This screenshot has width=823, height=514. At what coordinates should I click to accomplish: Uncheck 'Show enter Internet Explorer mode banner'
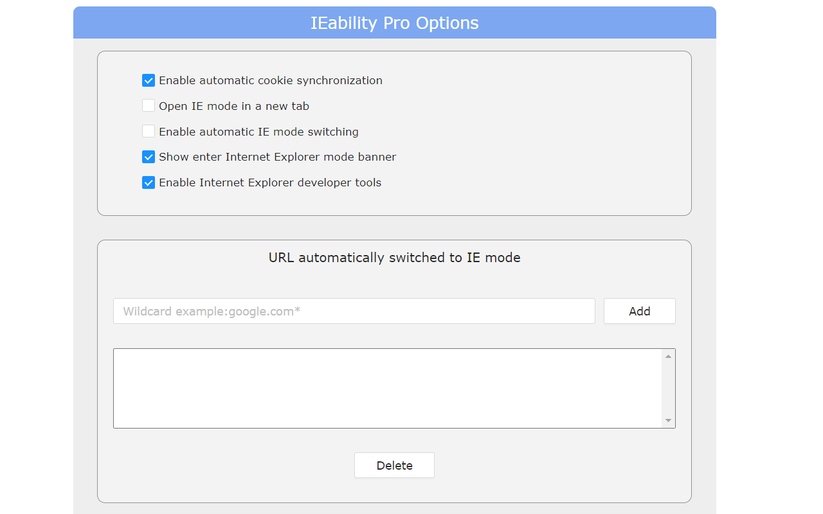point(149,157)
